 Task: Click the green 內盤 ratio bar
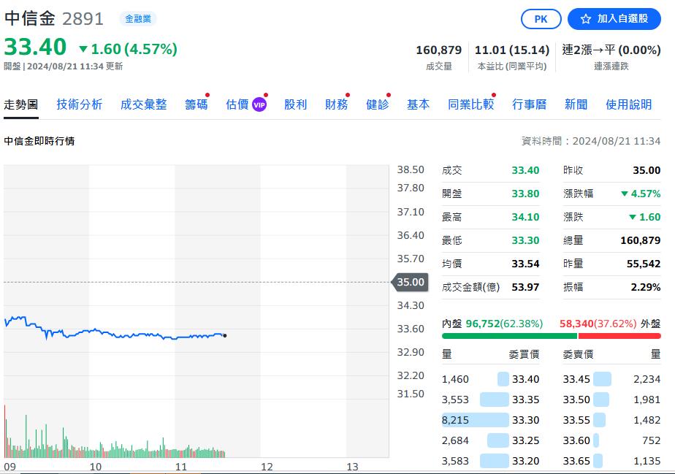509,336
